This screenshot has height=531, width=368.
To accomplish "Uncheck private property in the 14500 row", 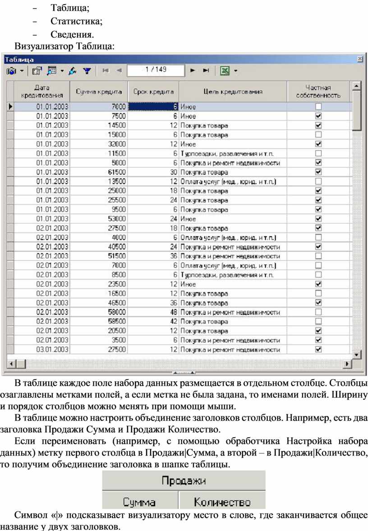I will pyautogui.click(x=318, y=125).
